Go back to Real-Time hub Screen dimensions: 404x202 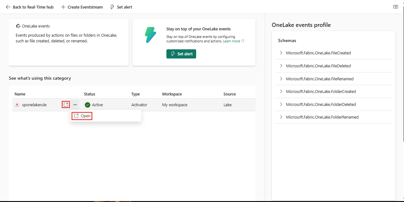tap(30, 7)
